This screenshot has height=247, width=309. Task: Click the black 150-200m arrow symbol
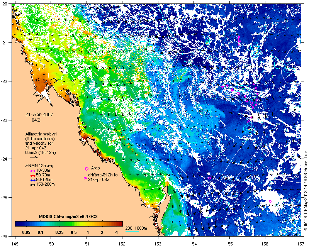[33, 184]
